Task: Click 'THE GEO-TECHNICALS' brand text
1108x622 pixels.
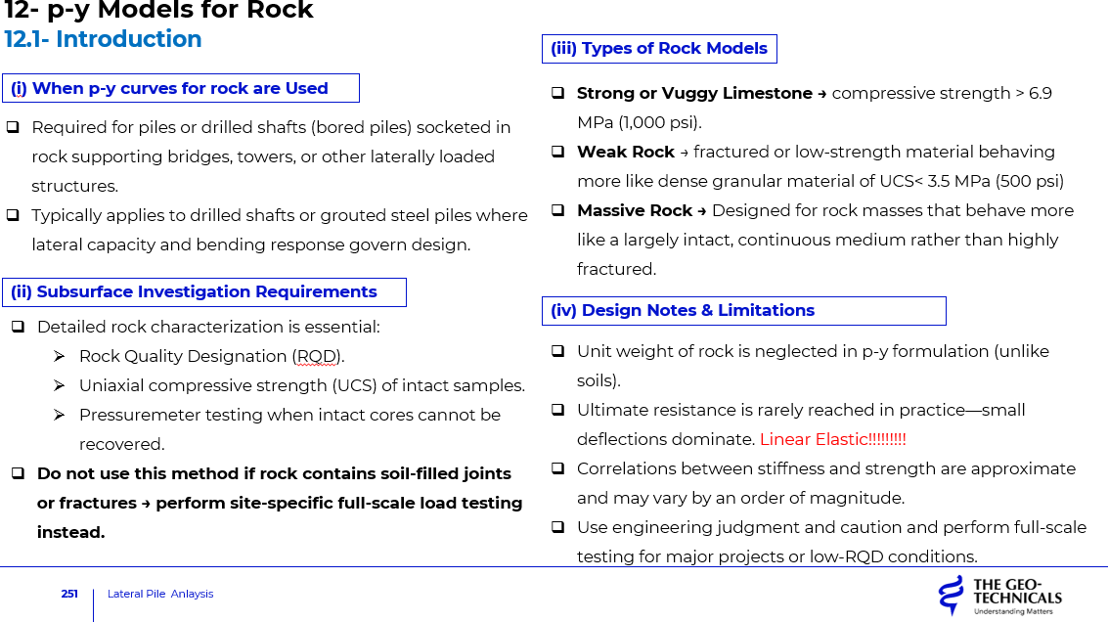Action: (x=1017, y=592)
